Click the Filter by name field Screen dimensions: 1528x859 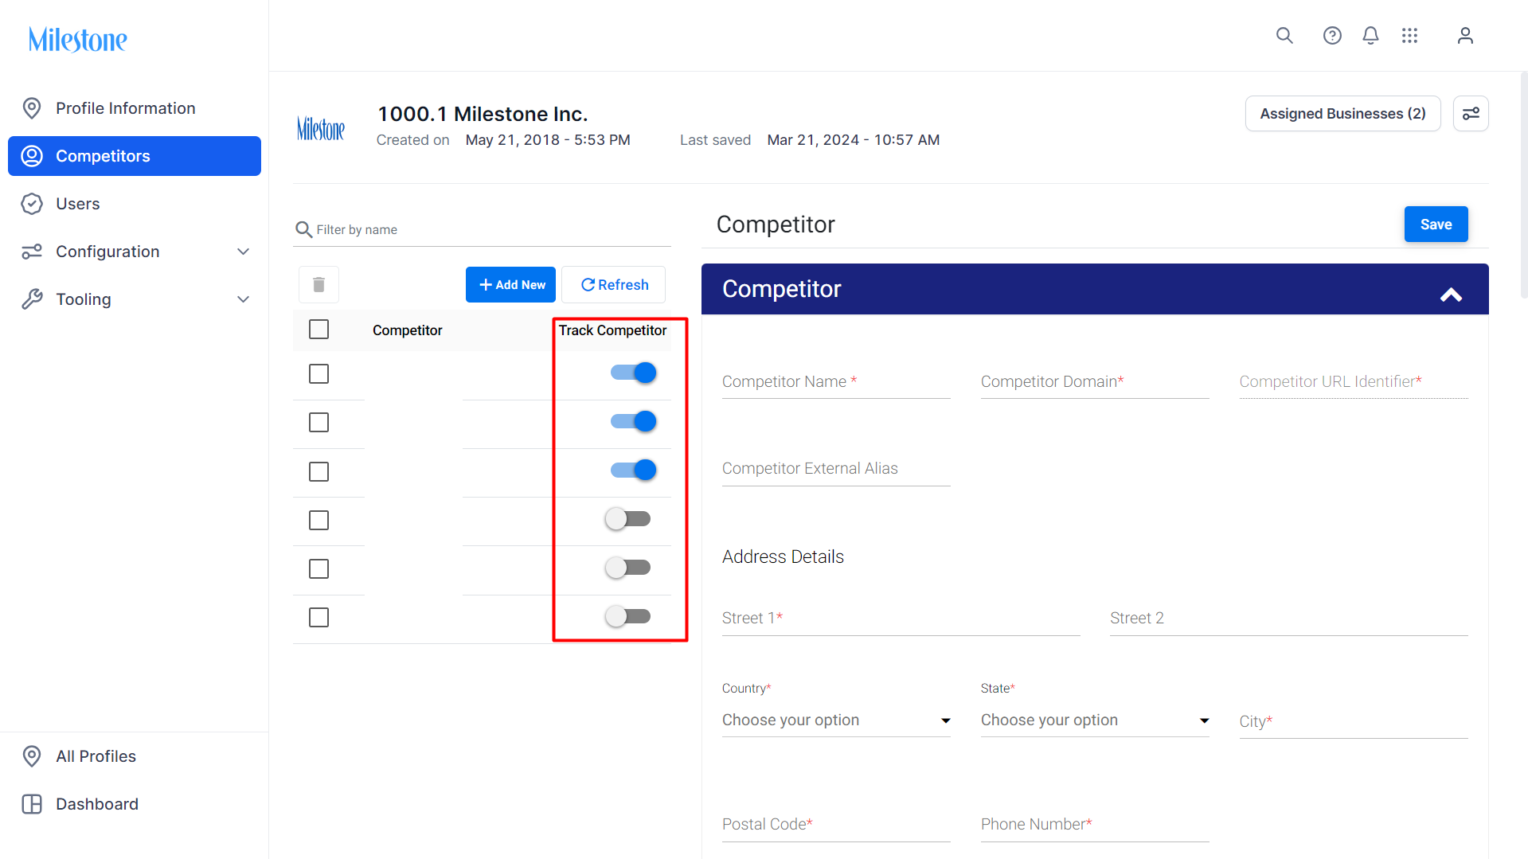[x=483, y=230]
